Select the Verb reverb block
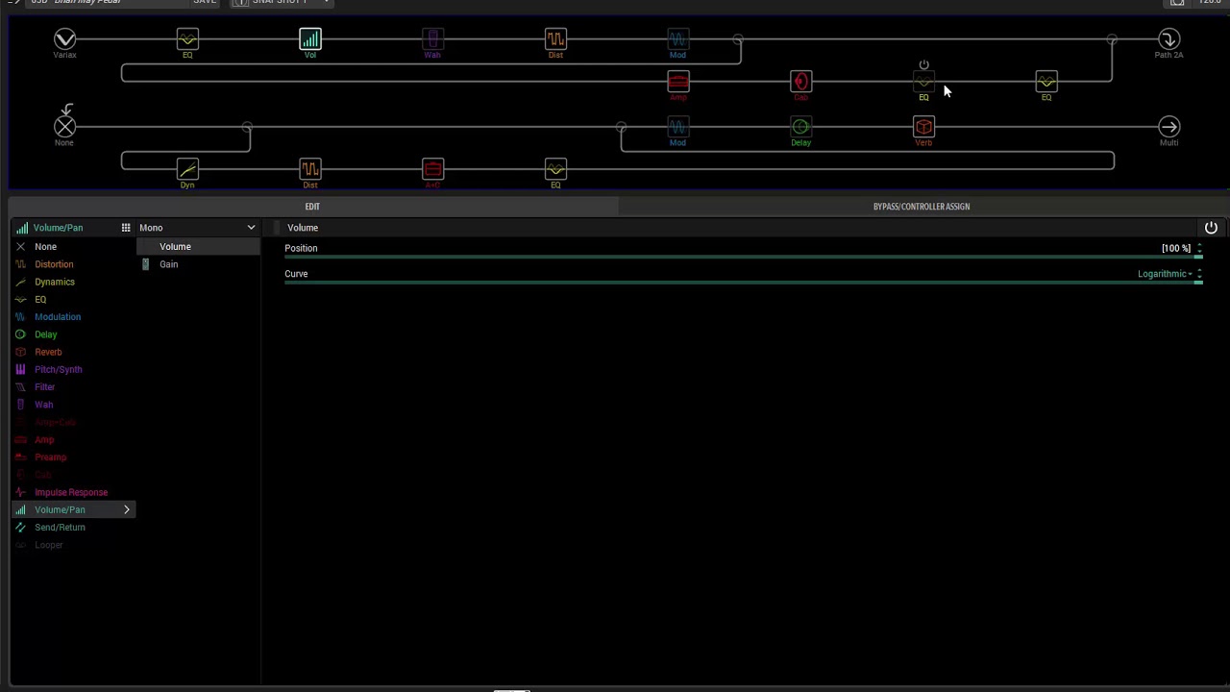Image resolution: width=1230 pixels, height=692 pixels. [x=923, y=127]
